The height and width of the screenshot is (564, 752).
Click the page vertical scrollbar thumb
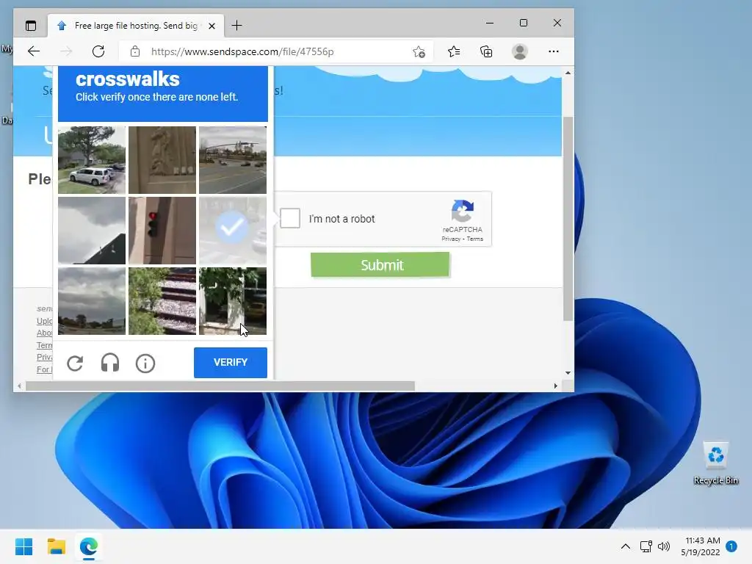click(x=568, y=219)
